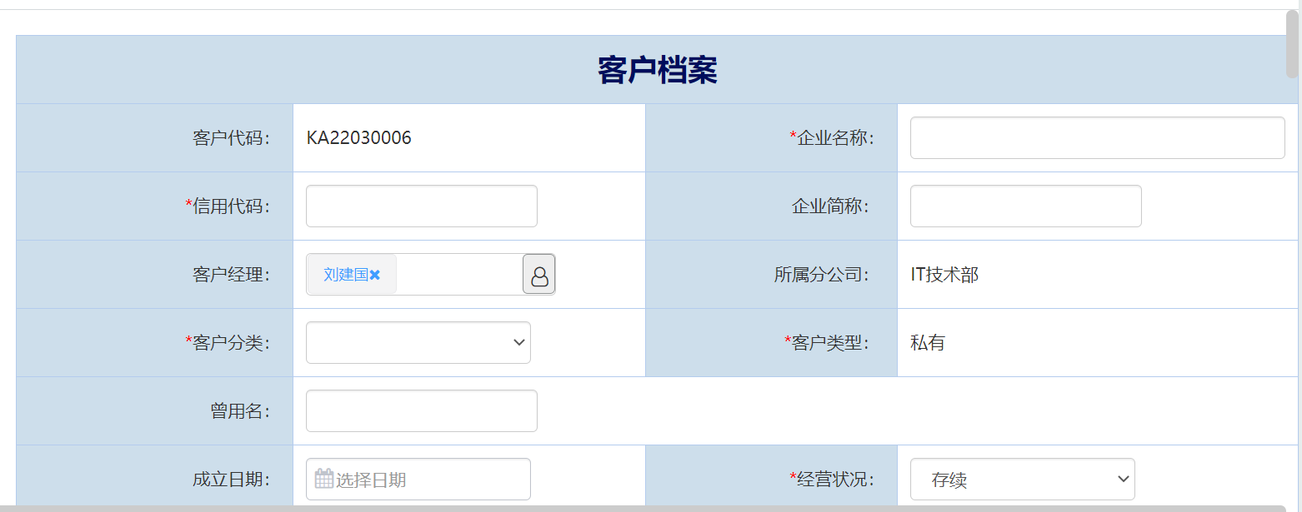Click the 客户档案 header title
This screenshot has height=512, width=1302.
tap(655, 70)
